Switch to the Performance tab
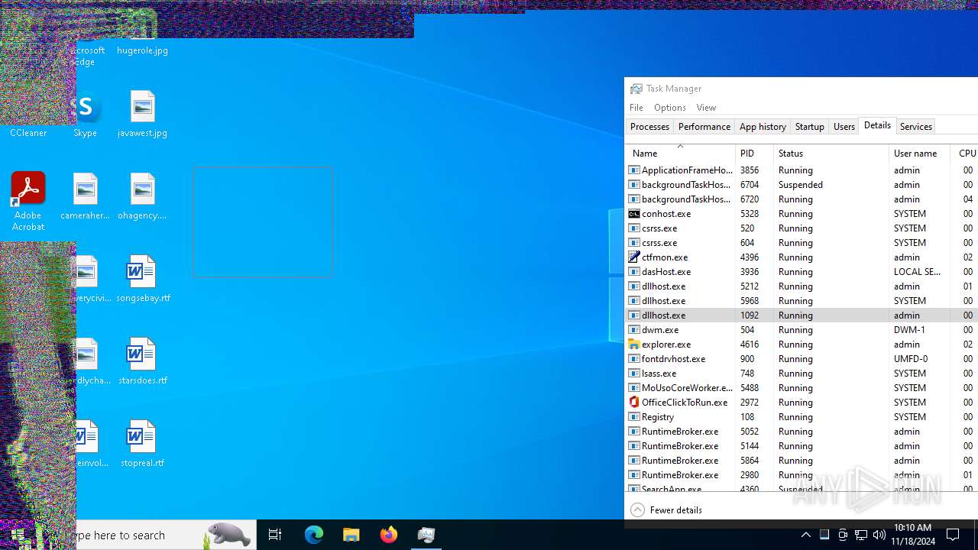The image size is (978, 550). point(704,127)
